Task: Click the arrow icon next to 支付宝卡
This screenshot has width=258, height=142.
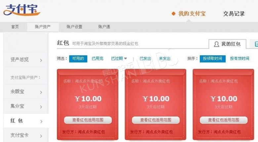Action: point(41,136)
